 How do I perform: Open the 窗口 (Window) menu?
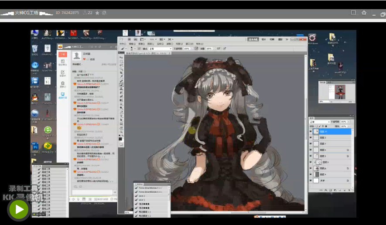pos(189,44)
